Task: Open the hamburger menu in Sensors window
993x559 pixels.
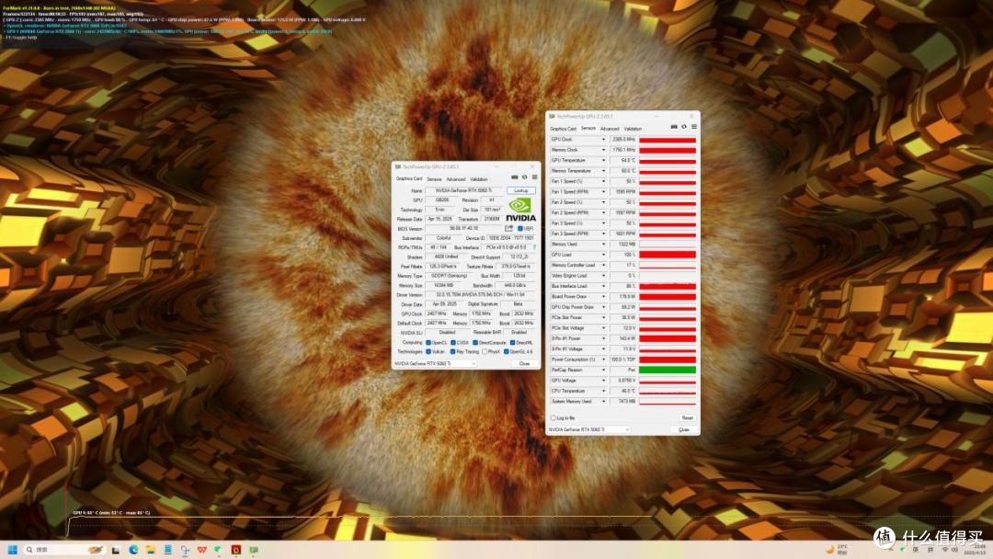Action: [694, 127]
